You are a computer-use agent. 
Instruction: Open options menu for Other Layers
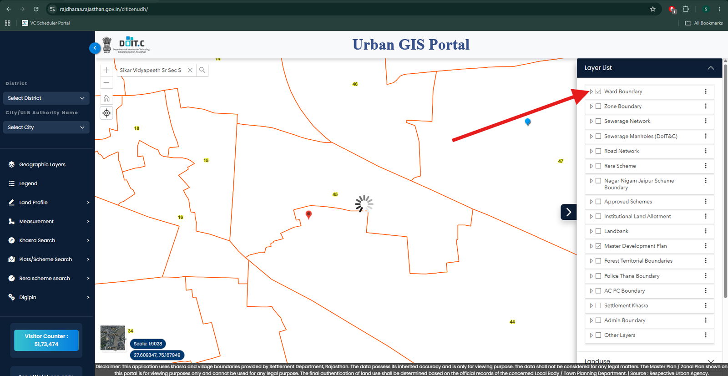pyautogui.click(x=706, y=335)
